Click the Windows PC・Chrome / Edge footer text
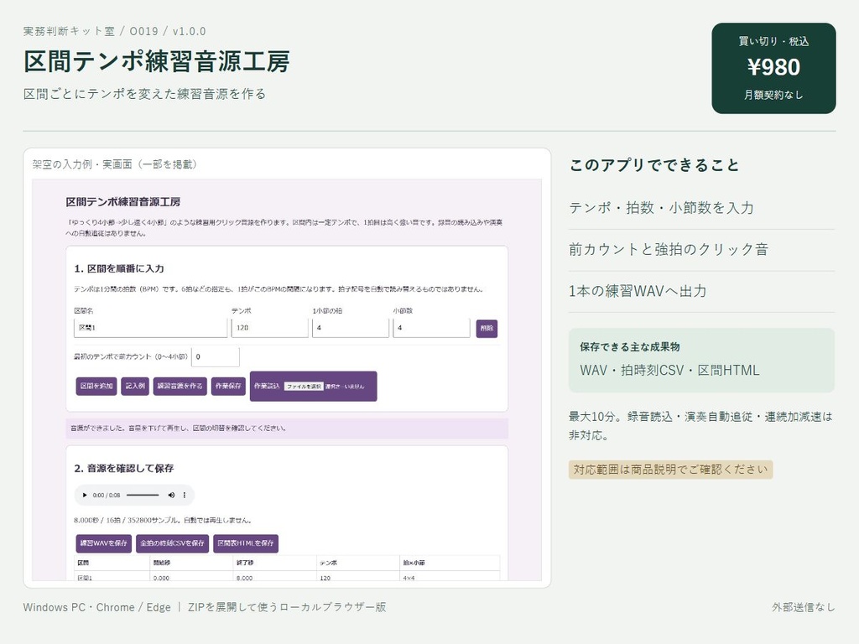859x644 pixels. (97, 607)
